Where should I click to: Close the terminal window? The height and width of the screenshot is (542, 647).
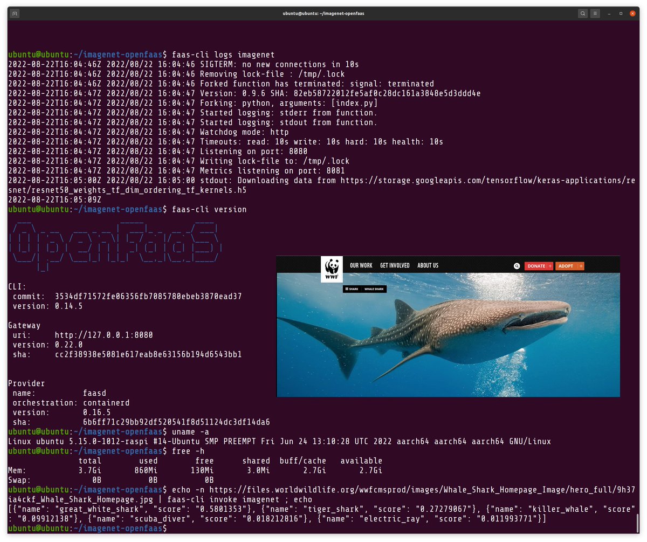tap(632, 13)
